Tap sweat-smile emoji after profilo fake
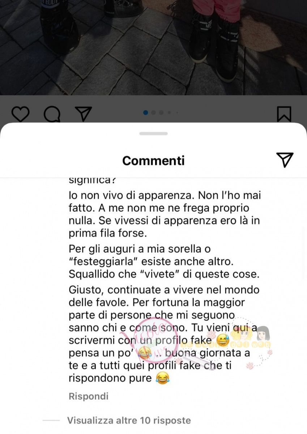 click(x=223, y=340)
